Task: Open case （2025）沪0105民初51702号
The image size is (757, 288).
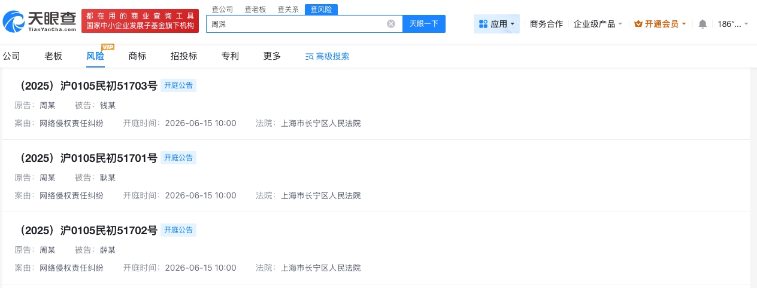Action: pos(86,230)
